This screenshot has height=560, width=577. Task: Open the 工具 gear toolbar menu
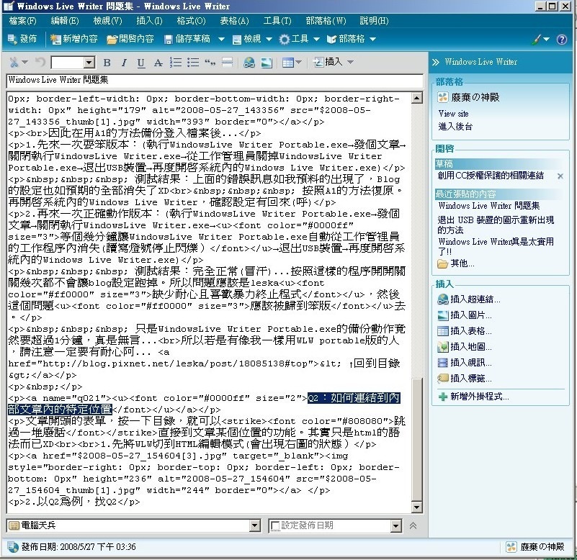click(299, 39)
